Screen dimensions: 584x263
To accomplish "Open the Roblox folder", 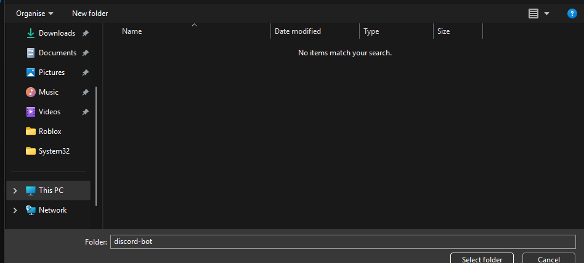I will tap(50, 131).
